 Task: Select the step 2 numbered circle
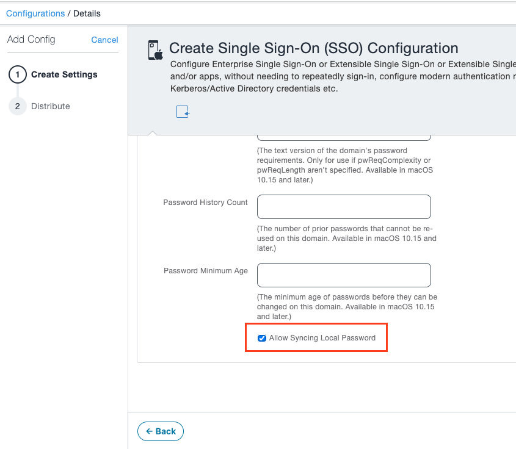pyautogui.click(x=18, y=106)
